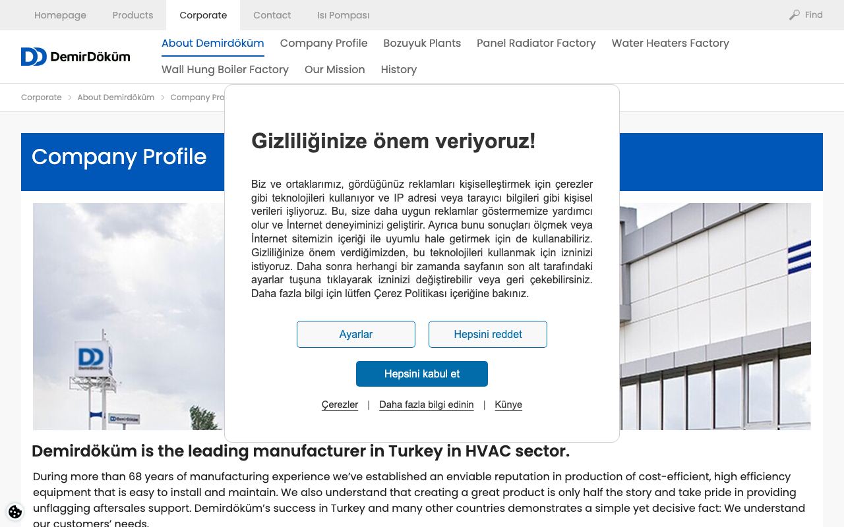844x527 pixels.
Task: Open the Products tab
Action: tap(133, 15)
